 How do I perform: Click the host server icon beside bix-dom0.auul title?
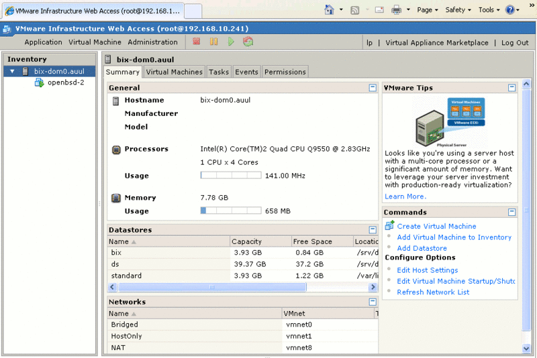tap(108, 60)
